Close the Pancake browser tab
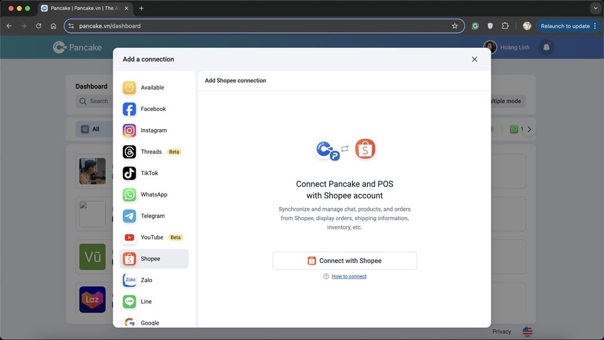 [126, 8]
